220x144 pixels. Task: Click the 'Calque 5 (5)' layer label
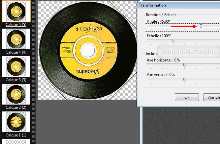[x=16, y=24]
